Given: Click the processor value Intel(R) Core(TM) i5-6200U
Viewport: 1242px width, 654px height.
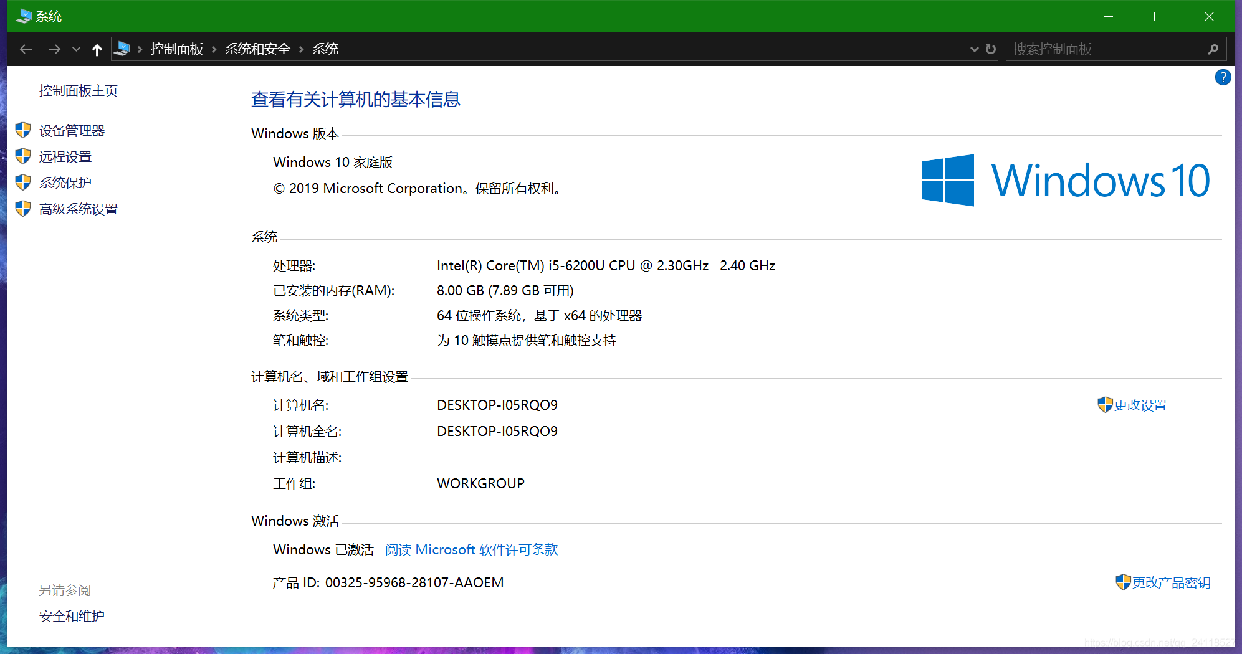Looking at the screenshot, I should coord(606,266).
